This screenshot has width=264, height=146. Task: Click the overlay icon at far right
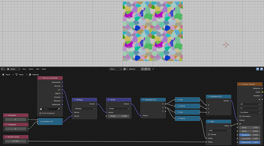pos(261,69)
